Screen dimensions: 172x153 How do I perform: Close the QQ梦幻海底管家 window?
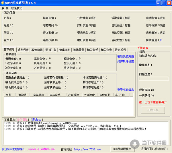click(169, 3)
